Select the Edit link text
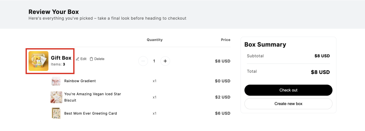The image size is (365, 131). pyautogui.click(x=83, y=59)
